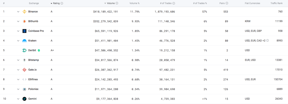Screen dimensions: 288x104
Task: Expand the Ethfinex row chevron
Action: (18, 80)
